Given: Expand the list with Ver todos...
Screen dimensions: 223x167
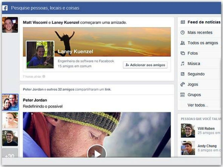Looking at the screenshot, I should (198, 105).
